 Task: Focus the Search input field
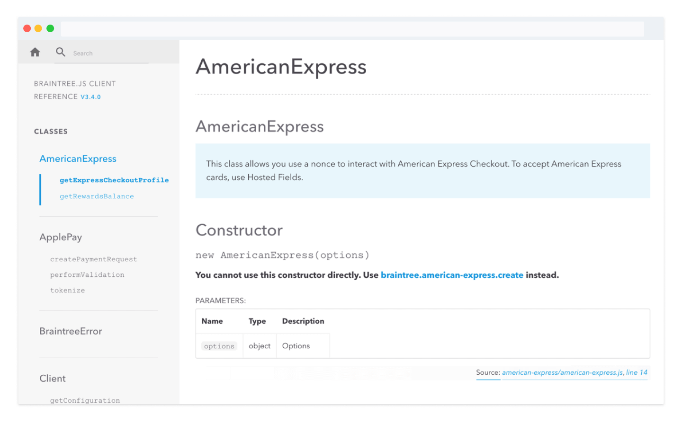pos(109,53)
